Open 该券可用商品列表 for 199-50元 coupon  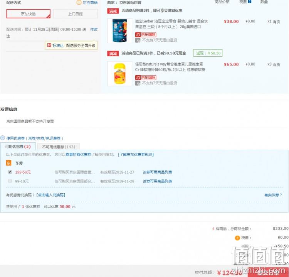tap(157, 172)
